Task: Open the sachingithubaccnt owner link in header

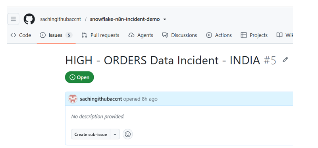Action: coord(60,19)
